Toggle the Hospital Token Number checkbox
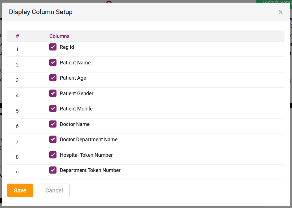Viewport: 292px width, 208px height. pos(53,155)
